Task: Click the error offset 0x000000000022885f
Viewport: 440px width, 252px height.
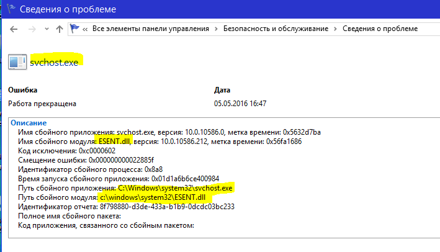Action: tap(121, 160)
